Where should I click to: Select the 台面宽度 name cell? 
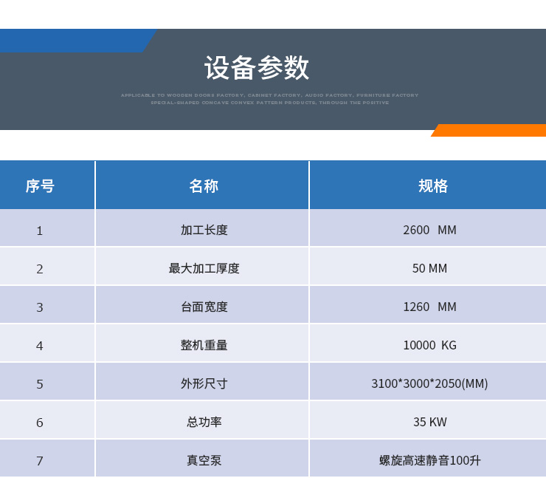pyautogui.click(x=204, y=307)
